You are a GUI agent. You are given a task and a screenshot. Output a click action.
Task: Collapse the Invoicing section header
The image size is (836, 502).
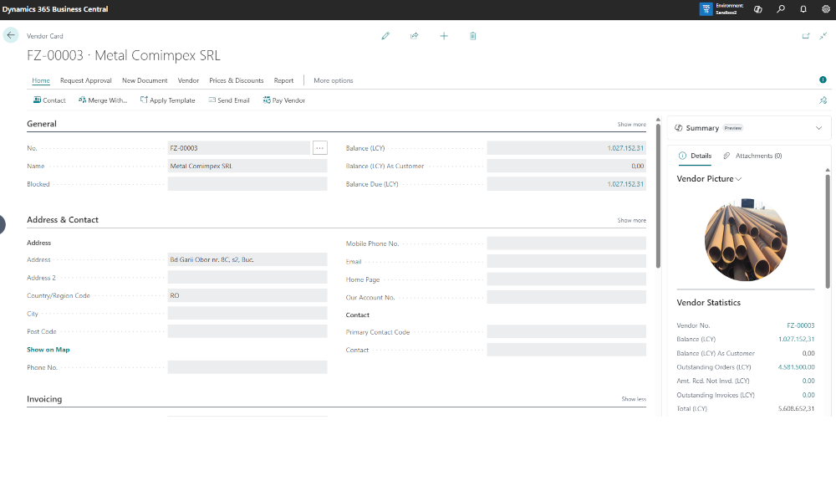(44, 399)
